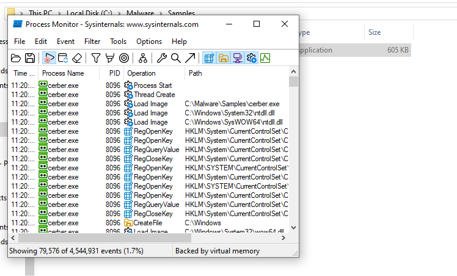The height and width of the screenshot is (276, 457).
Task: Click the Process Start operation gear icon
Action: coord(128,85)
